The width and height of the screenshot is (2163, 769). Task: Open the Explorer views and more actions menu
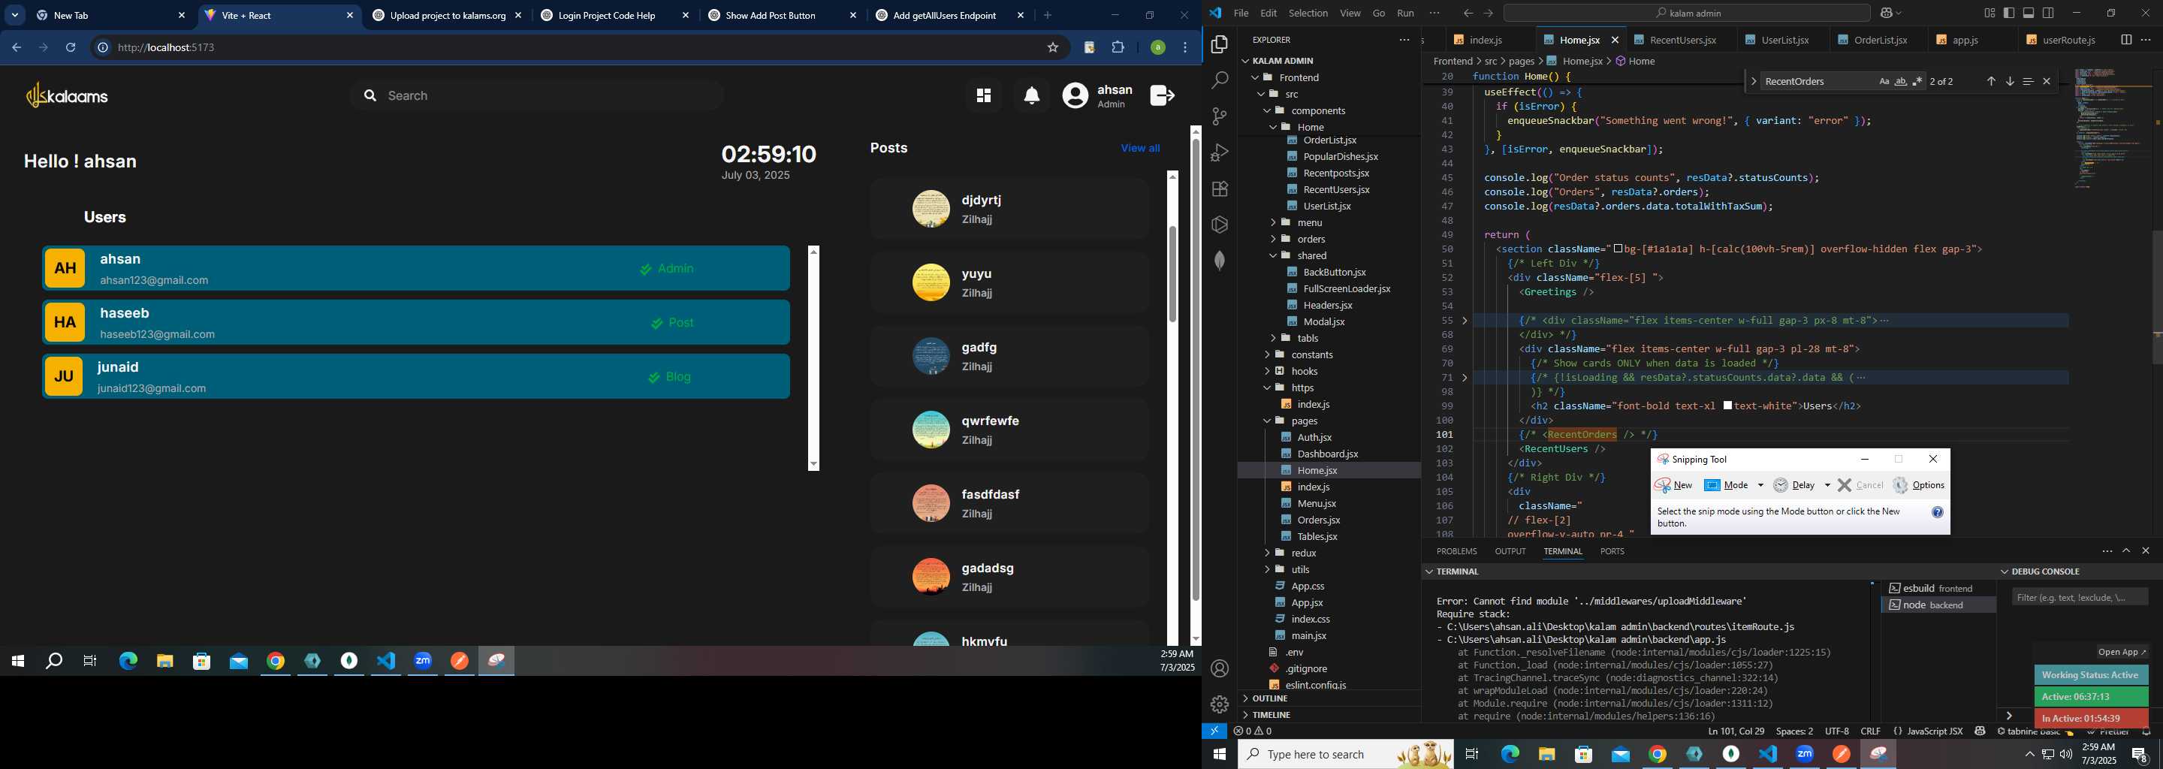(1404, 40)
